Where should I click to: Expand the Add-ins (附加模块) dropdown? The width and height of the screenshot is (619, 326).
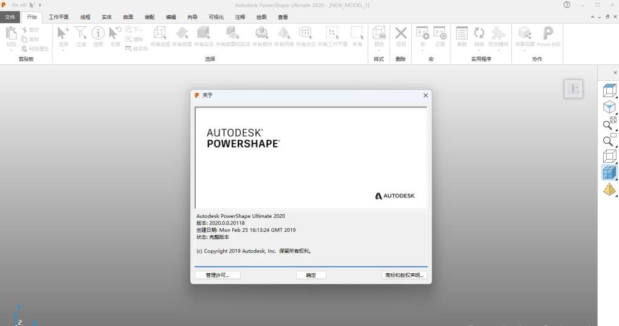point(498,50)
